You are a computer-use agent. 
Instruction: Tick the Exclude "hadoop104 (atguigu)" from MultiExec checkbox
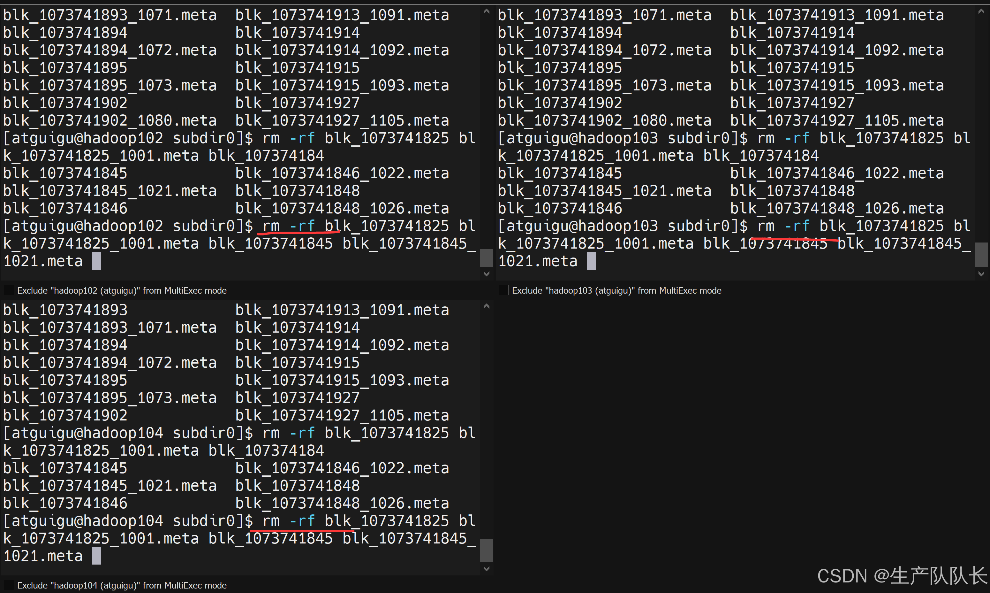click(9, 585)
